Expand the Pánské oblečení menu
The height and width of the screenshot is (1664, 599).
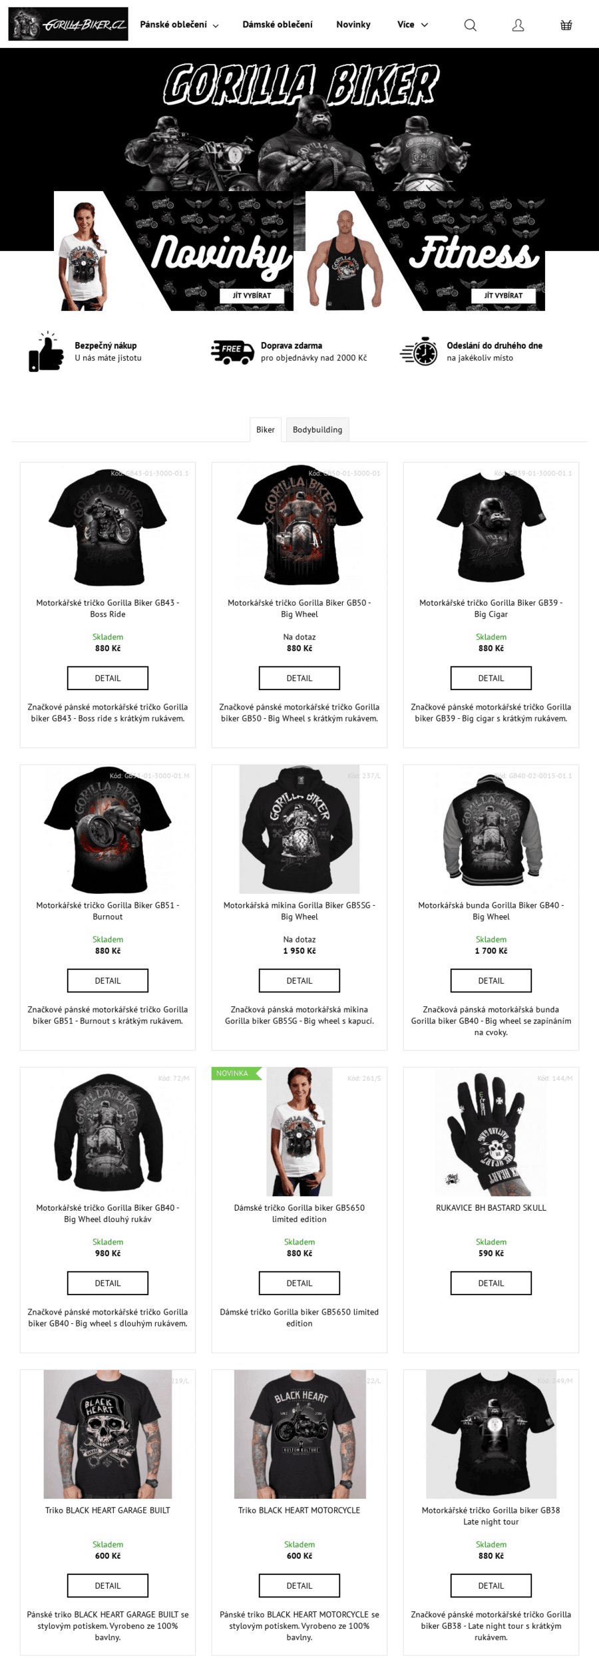[179, 25]
